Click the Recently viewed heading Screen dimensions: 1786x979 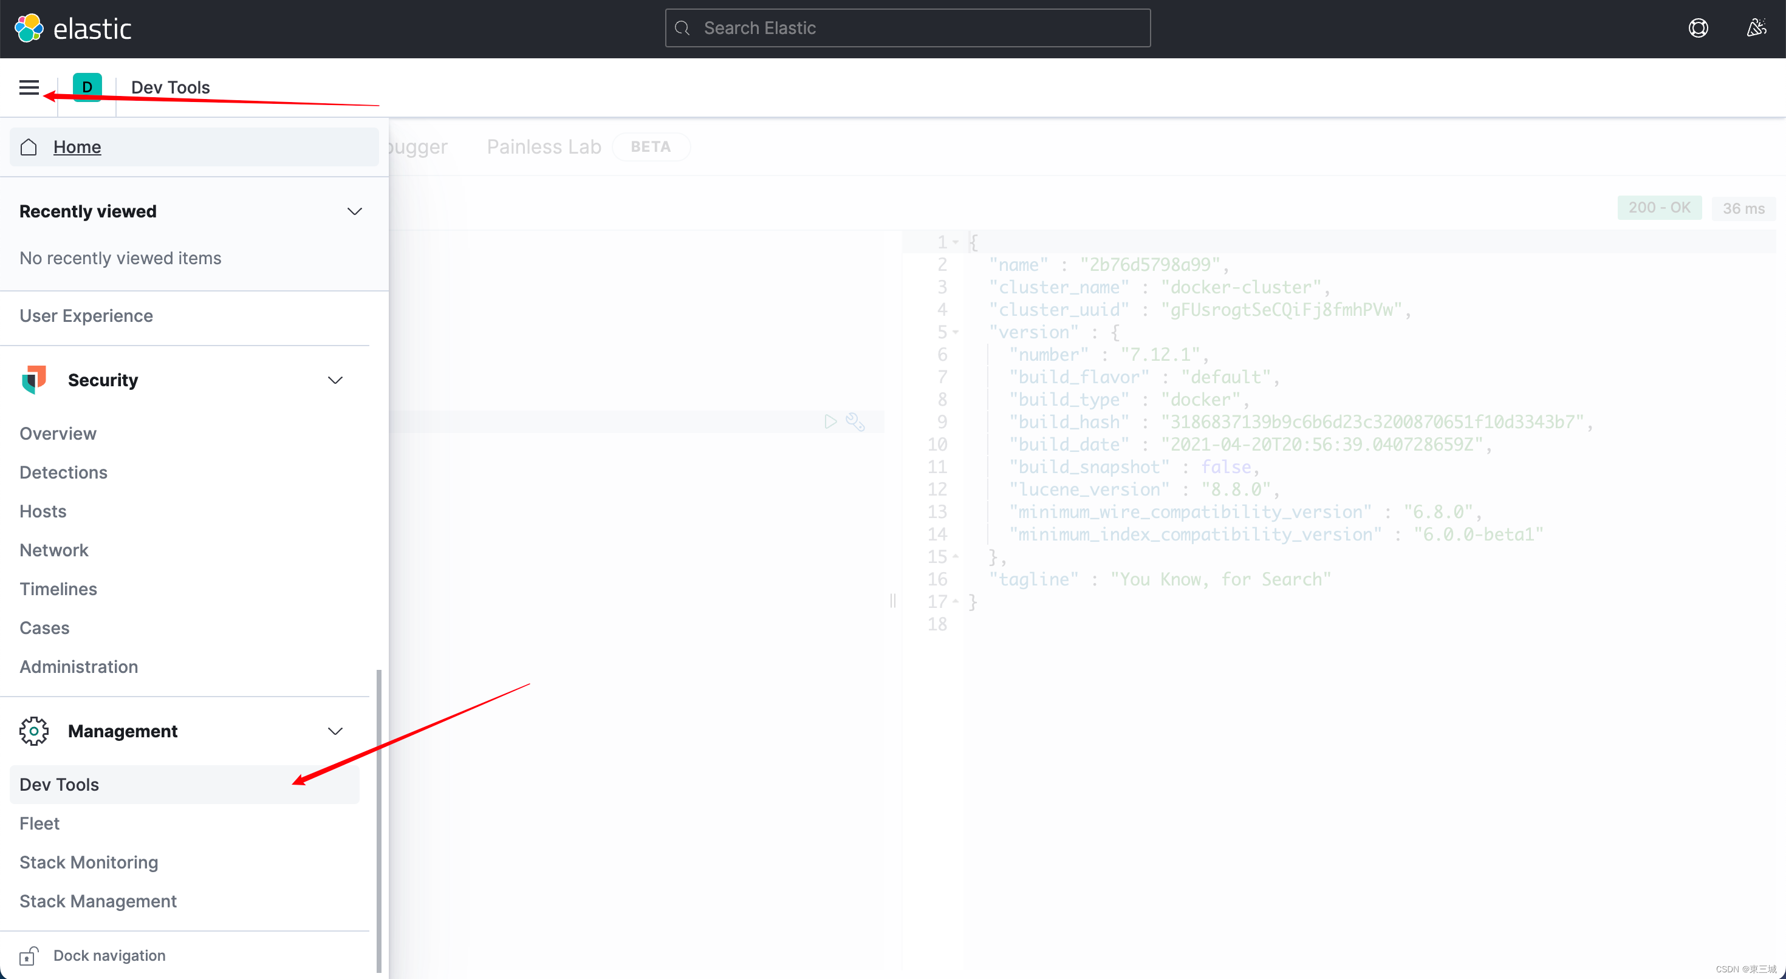(88, 211)
